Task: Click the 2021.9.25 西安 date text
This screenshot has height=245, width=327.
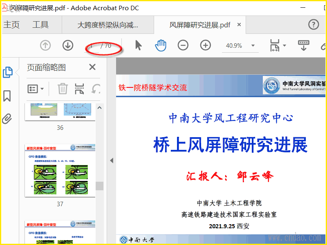Action: click(229, 226)
